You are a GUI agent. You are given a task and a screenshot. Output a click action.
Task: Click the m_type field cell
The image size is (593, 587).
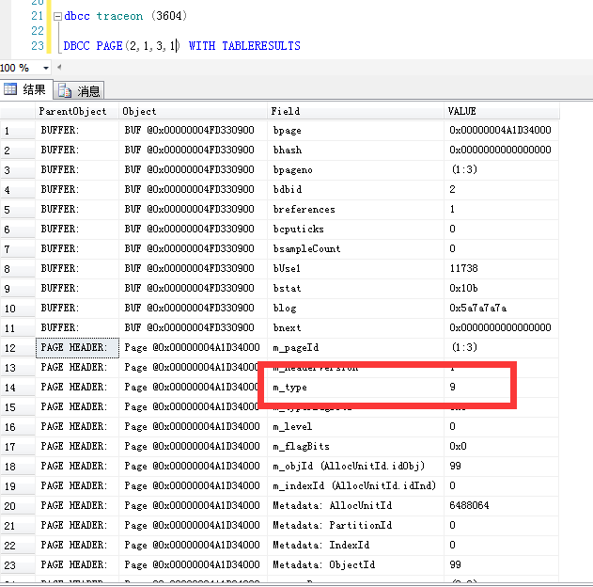pyautogui.click(x=355, y=388)
